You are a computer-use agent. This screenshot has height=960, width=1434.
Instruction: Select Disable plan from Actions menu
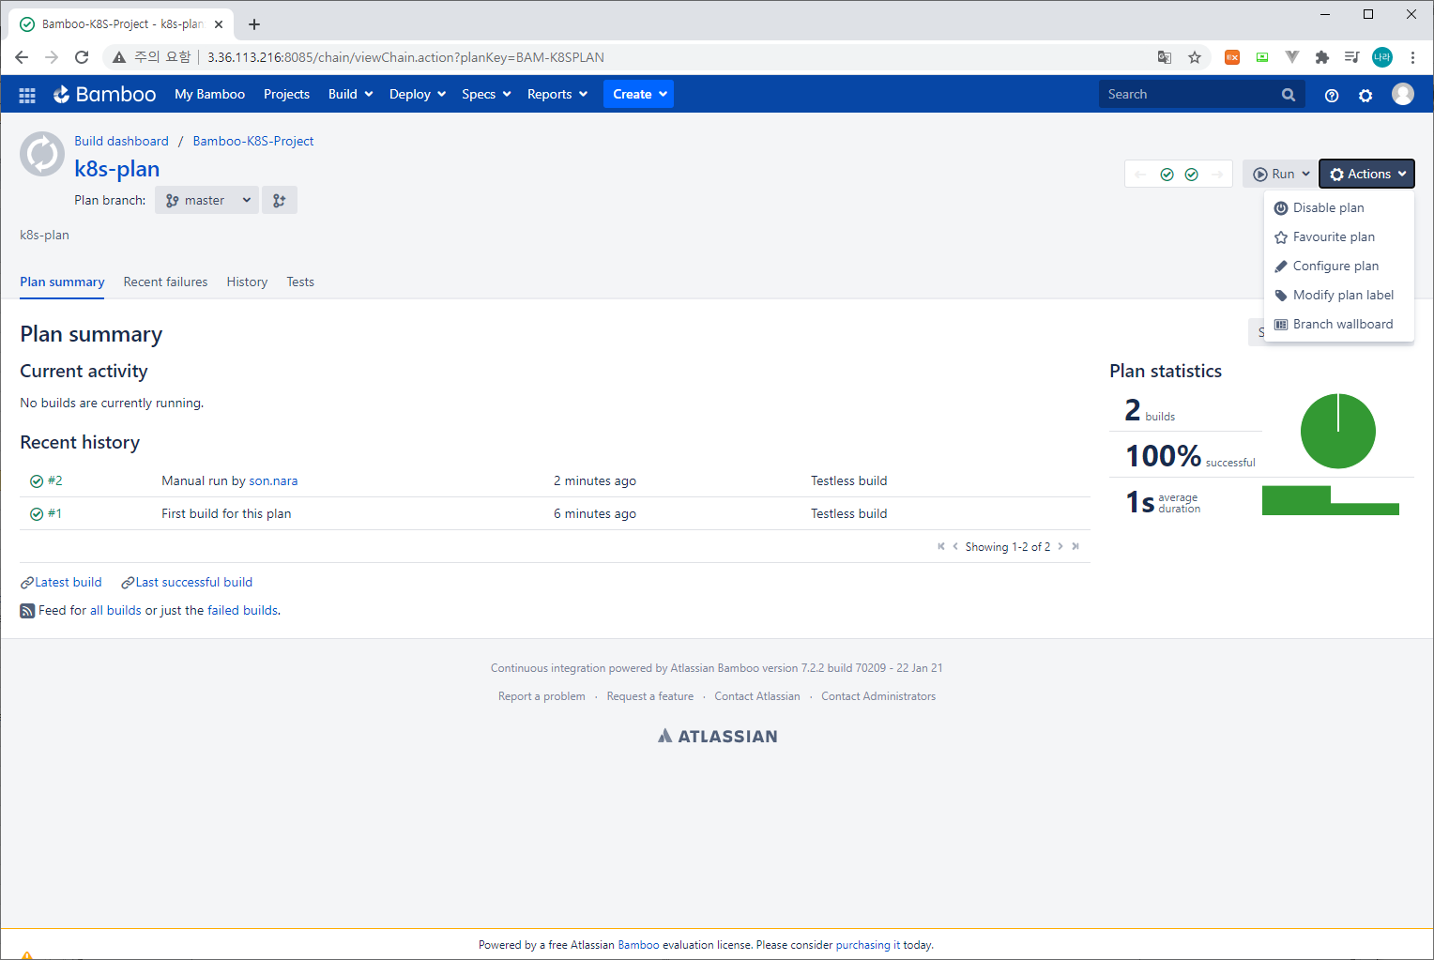(x=1339, y=207)
